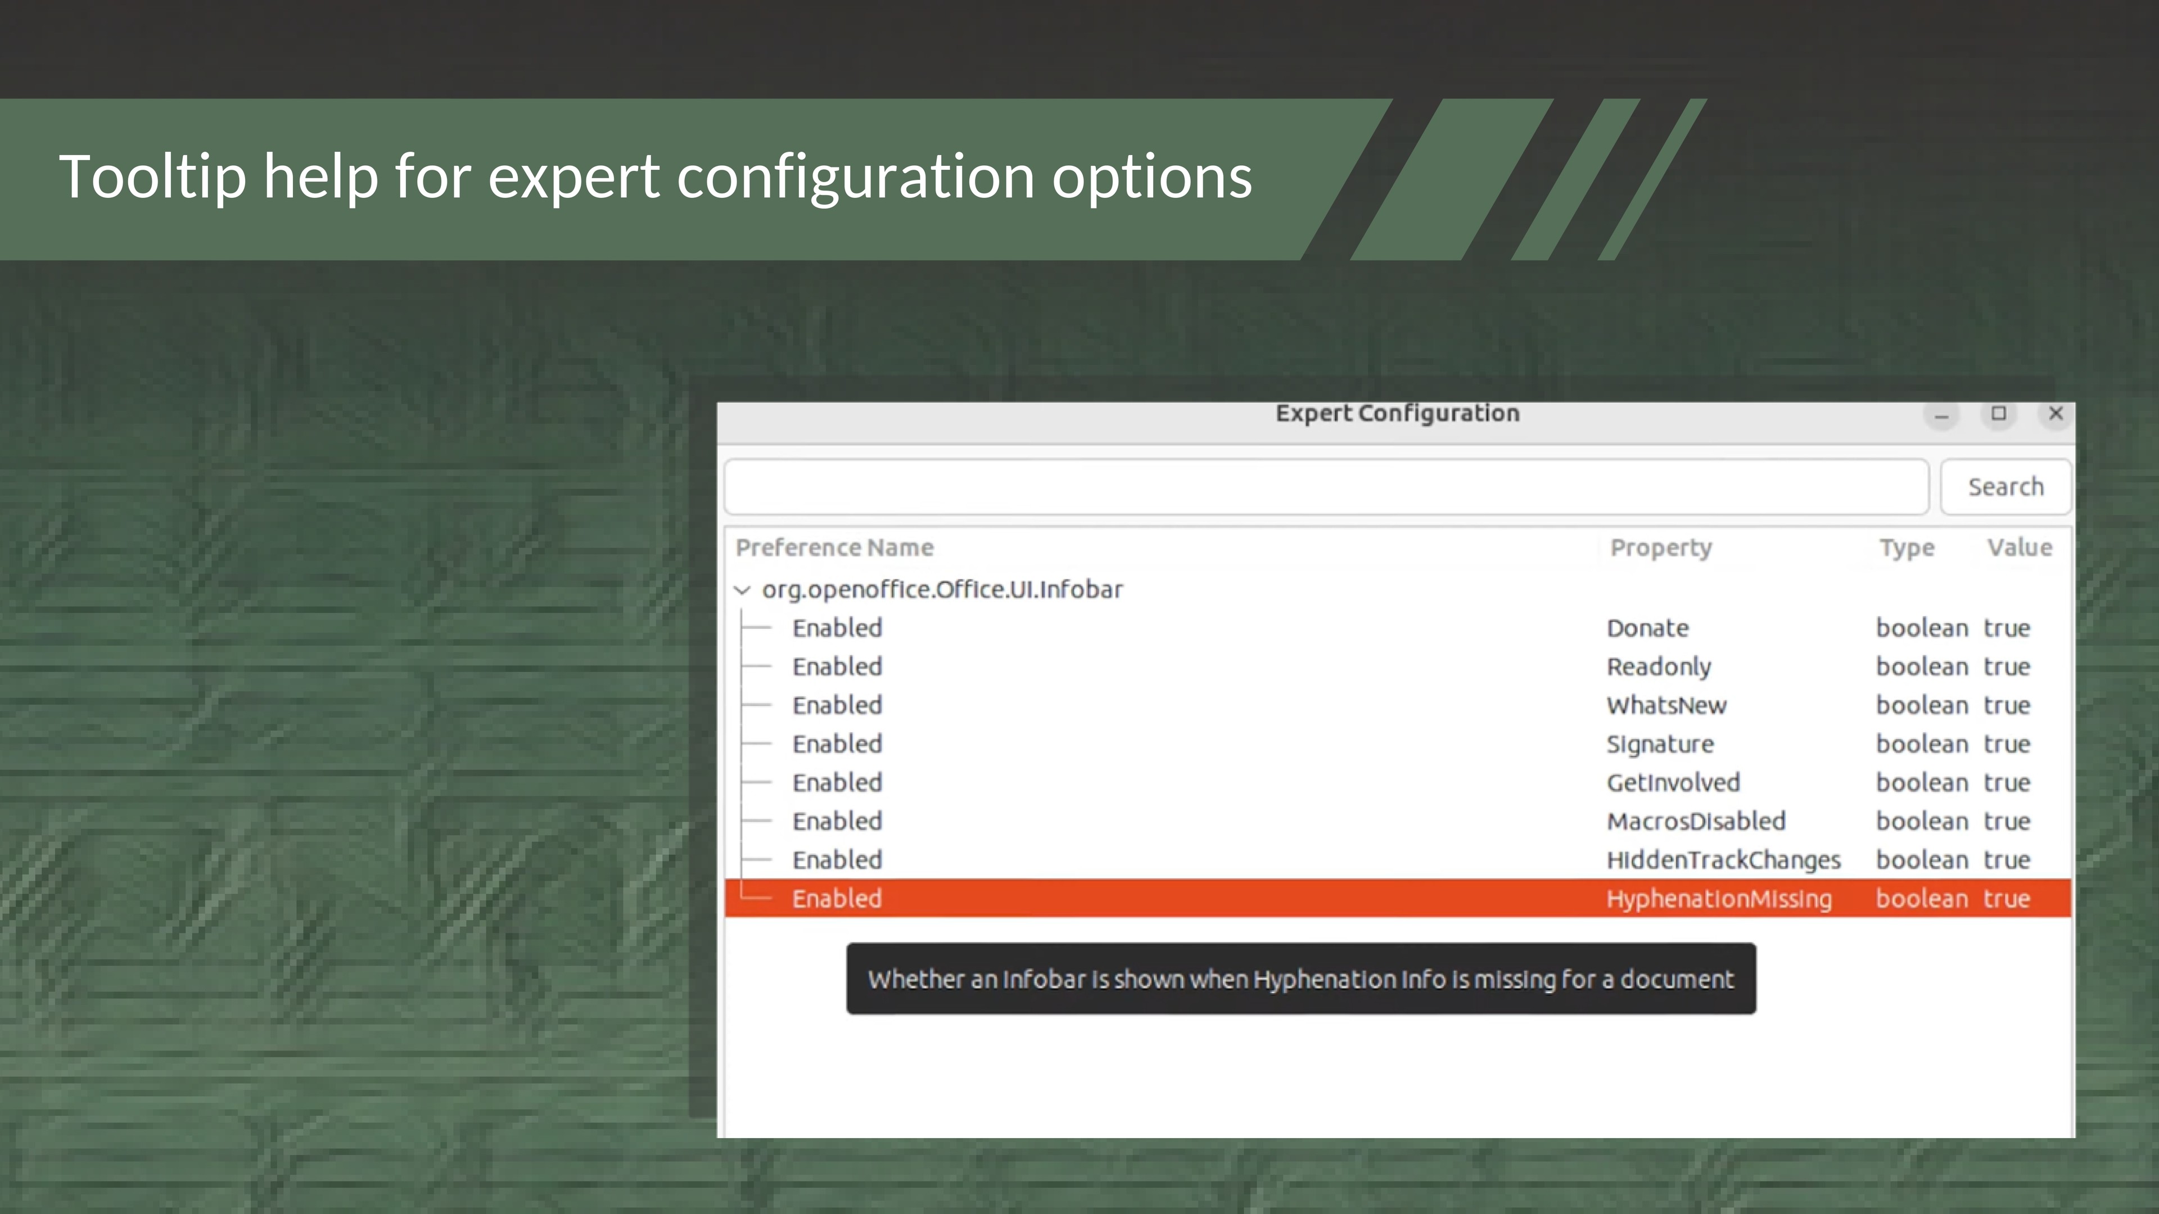Click the highlighted HyphenationMissing row
Image resolution: width=2159 pixels, height=1214 pixels.
pyautogui.click(x=1718, y=898)
